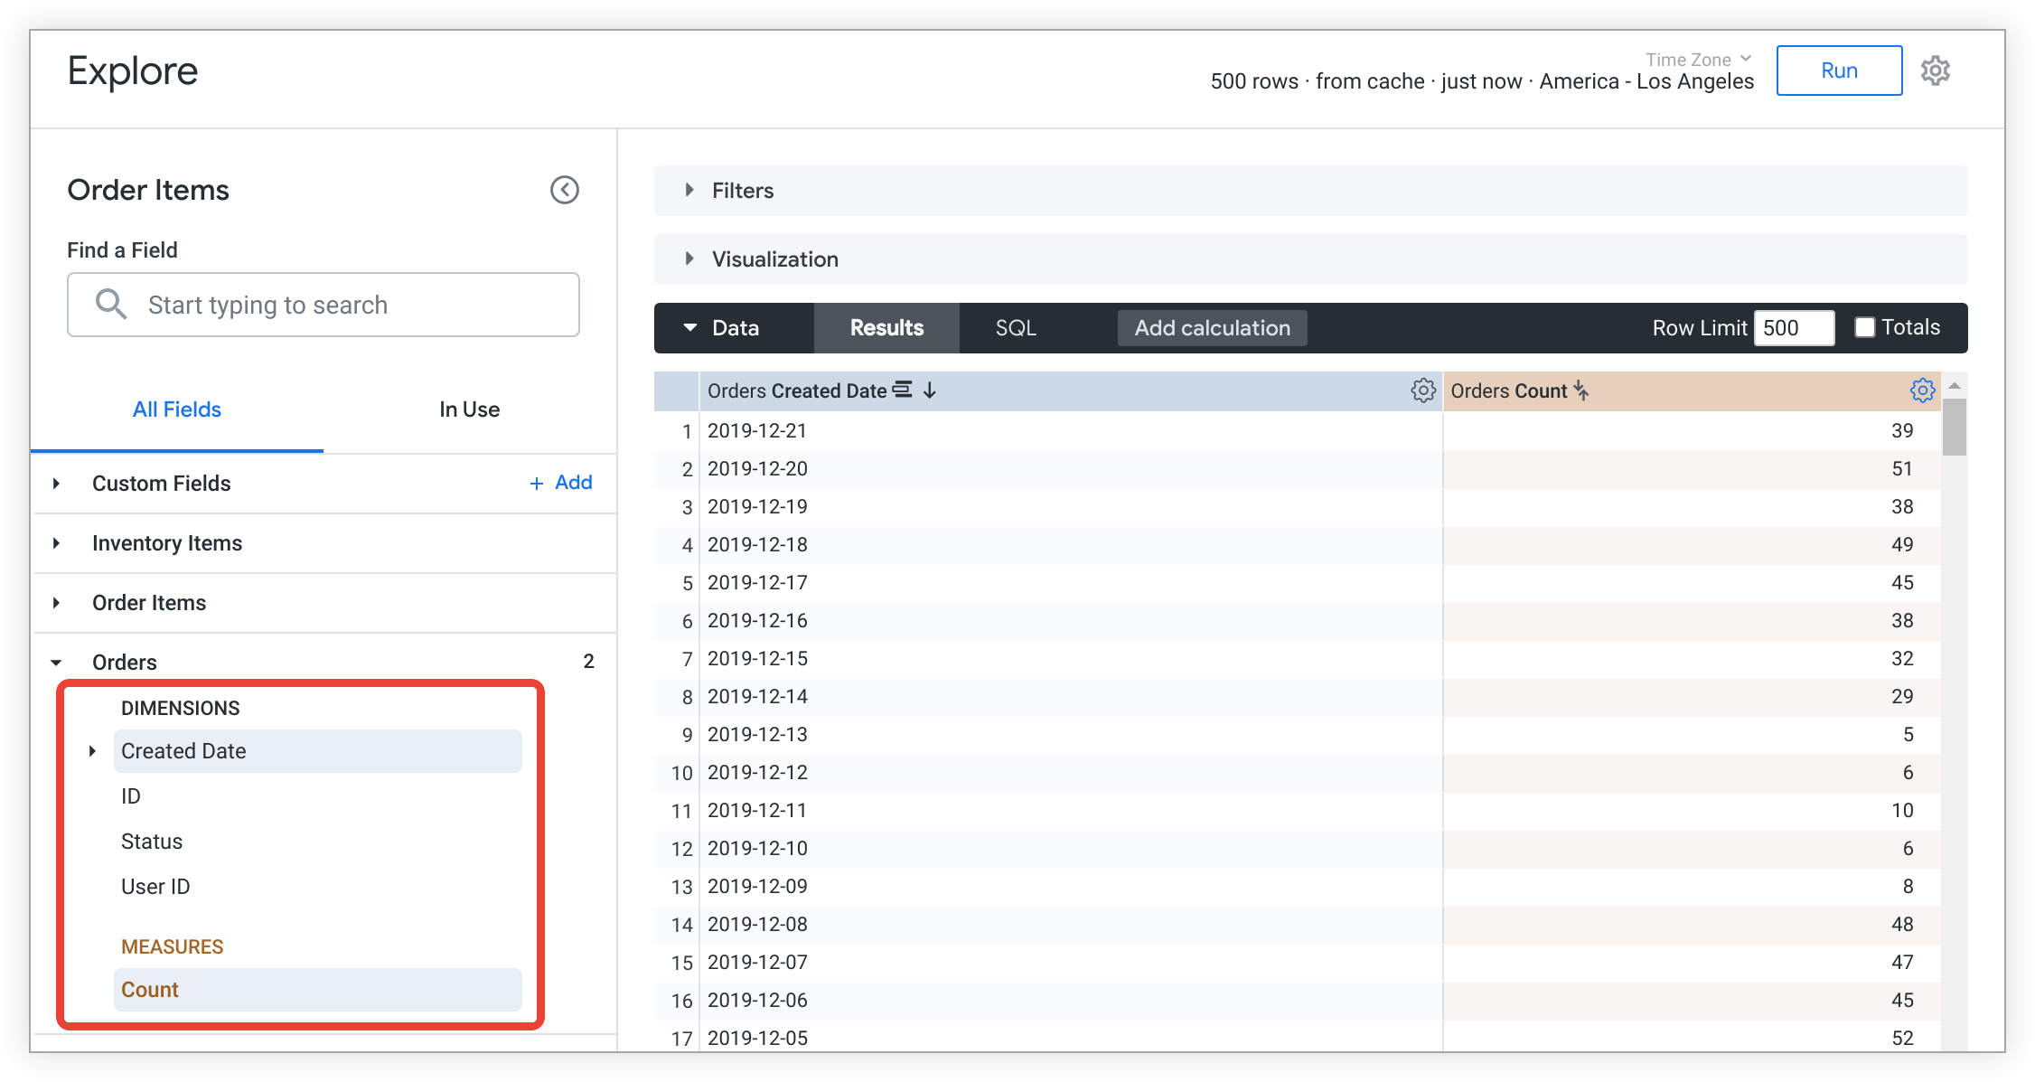Enable the Totals checkbox
The image size is (2035, 1082).
tap(1864, 327)
